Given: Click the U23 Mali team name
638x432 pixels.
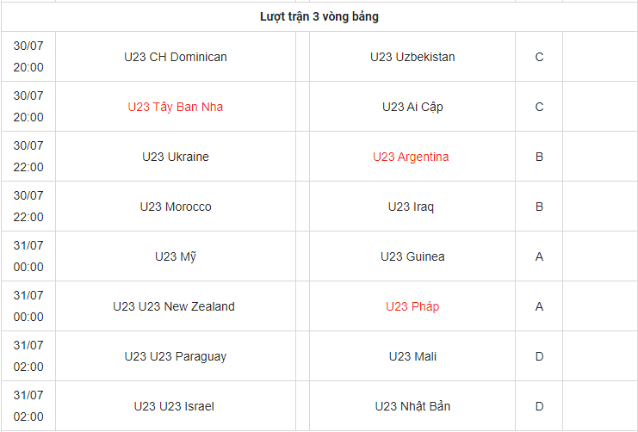Looking at the screenshot, I should tap(412, 356).
